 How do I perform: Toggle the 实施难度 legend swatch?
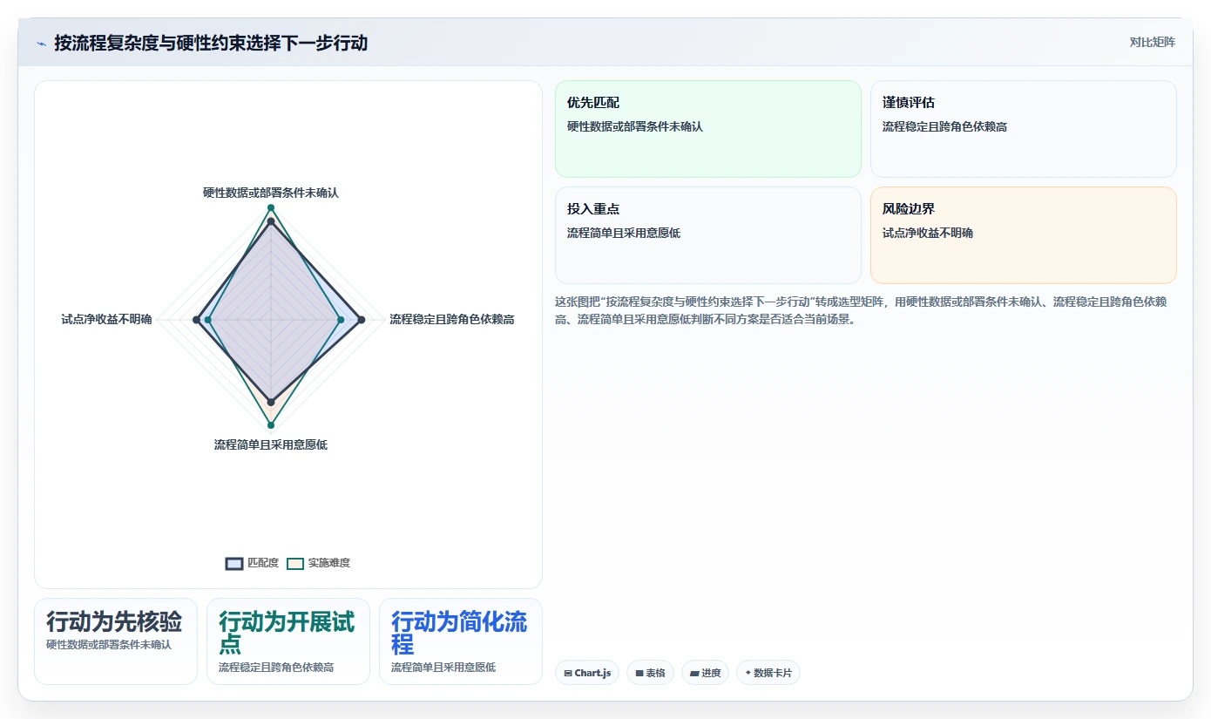click(x=295, y=563)
